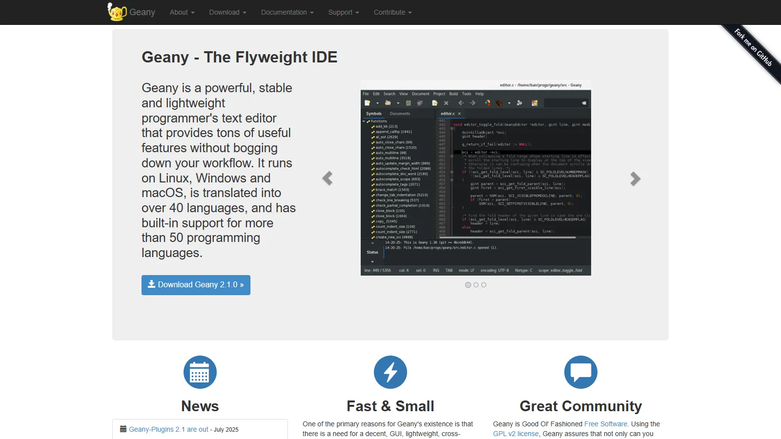Open the Download dropdown in navbar
781x439 pixels.
tap(227, 12)
